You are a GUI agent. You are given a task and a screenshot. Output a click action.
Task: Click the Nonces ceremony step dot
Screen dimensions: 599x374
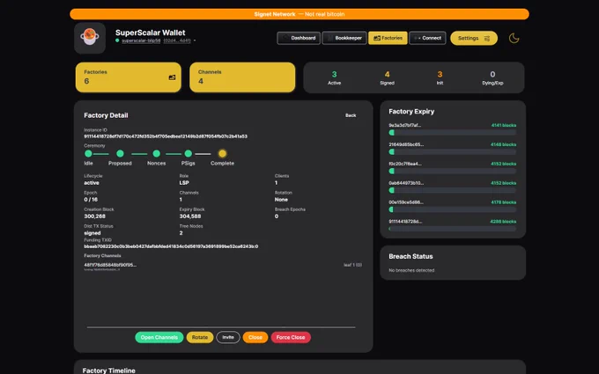click(x=156, y=153)
